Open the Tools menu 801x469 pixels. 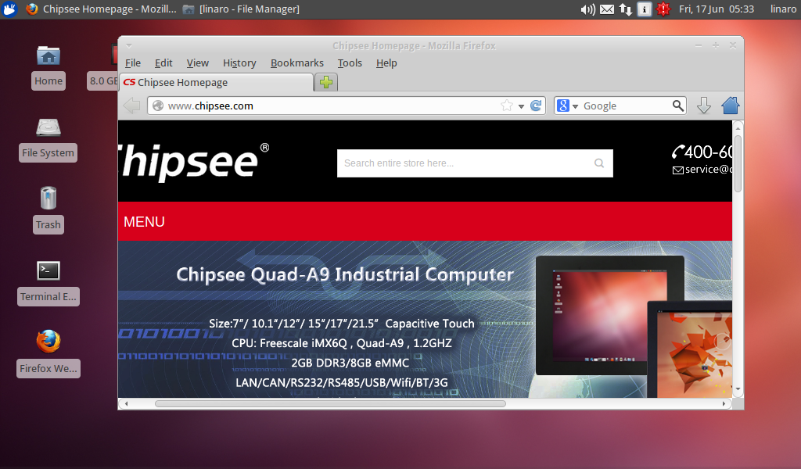(350, 63)
